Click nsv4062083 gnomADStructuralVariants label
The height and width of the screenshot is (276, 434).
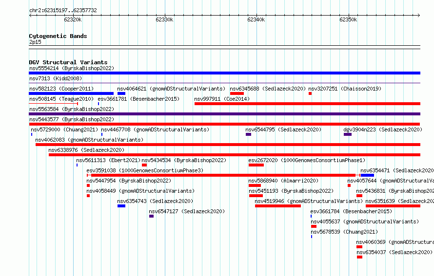pos(89,140)
